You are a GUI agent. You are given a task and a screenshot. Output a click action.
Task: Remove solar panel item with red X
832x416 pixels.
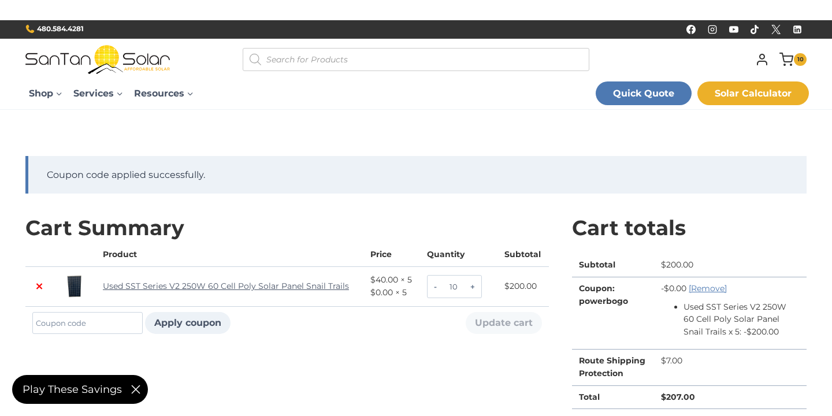click(39, 287)
